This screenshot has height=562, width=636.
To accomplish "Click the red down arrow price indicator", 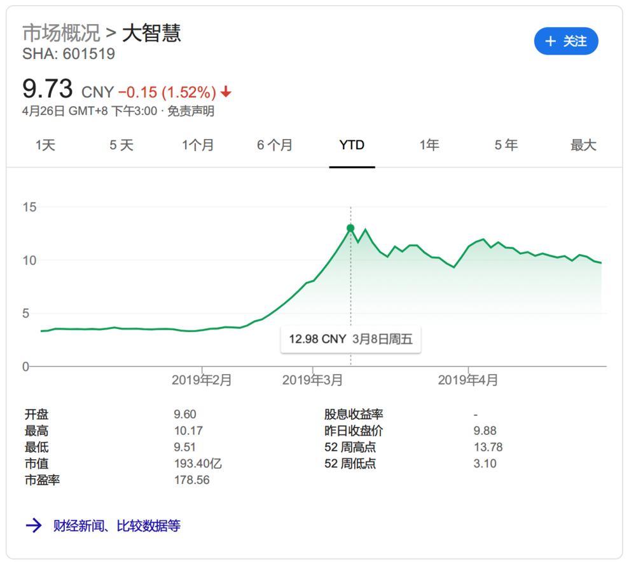I will click(x=226, y=93).
